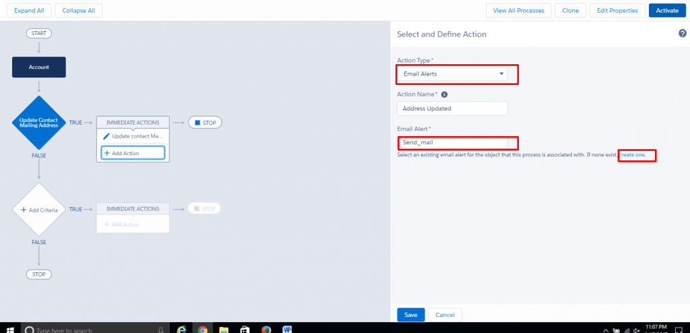Click the Windows Start button

coord(9,330)
